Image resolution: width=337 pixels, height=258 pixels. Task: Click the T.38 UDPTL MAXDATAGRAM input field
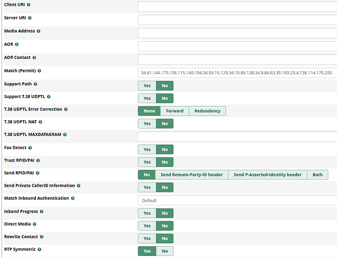coord(237,136)
